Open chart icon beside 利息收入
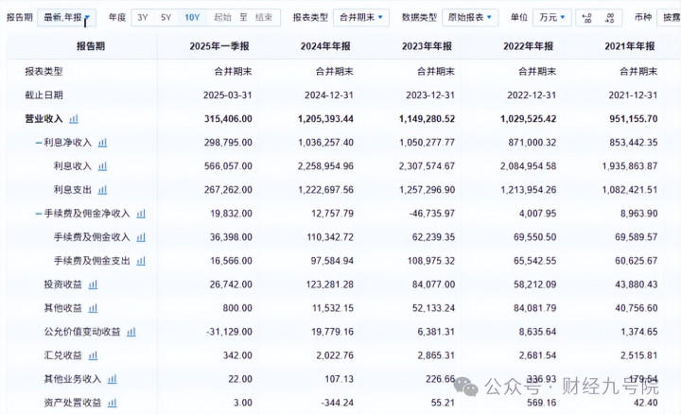This screenshot has height=414, width=681. point(102,166)
